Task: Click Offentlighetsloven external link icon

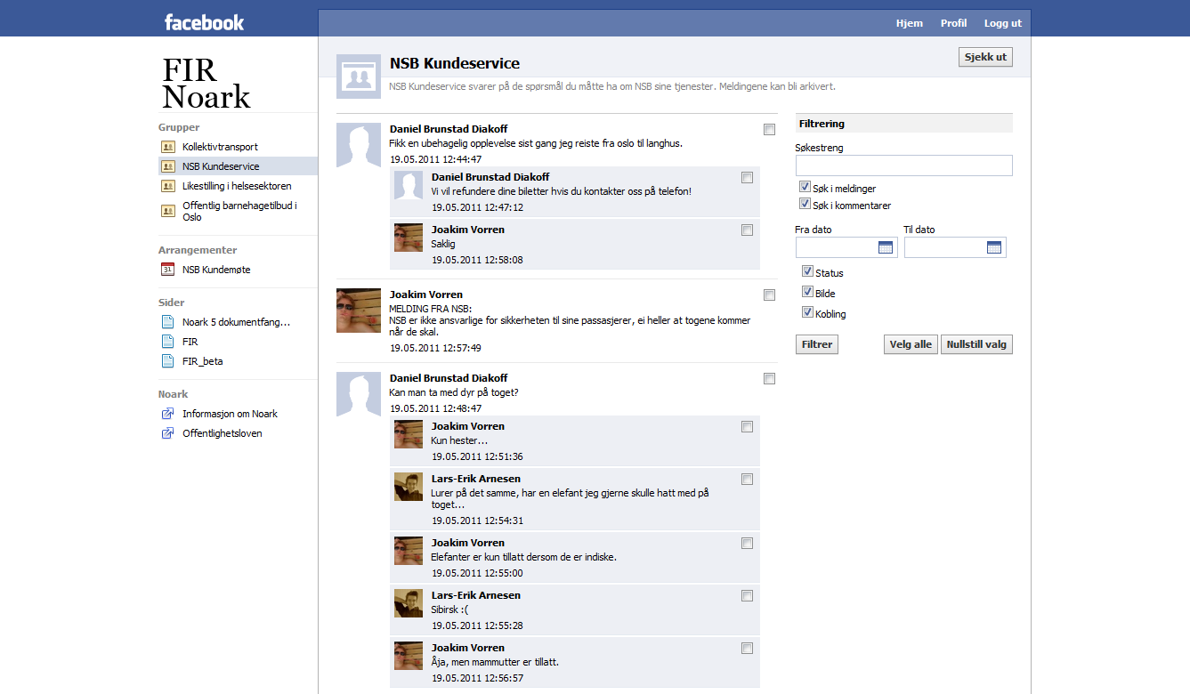Action: click(x=167, y=433)
